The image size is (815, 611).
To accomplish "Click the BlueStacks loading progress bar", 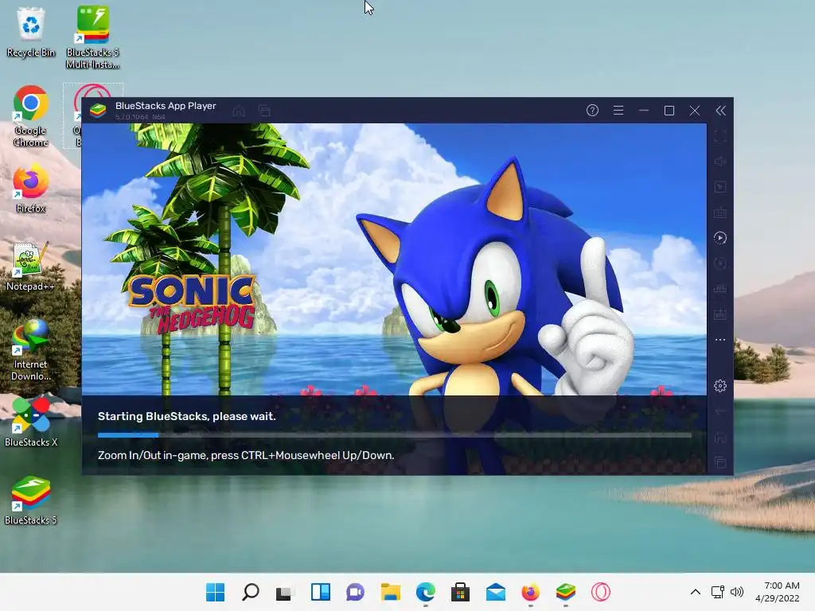I will [395, 435].
